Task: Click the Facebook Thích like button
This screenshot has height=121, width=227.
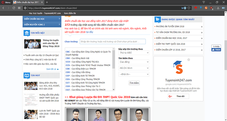Action: click(x=216, y=50)
